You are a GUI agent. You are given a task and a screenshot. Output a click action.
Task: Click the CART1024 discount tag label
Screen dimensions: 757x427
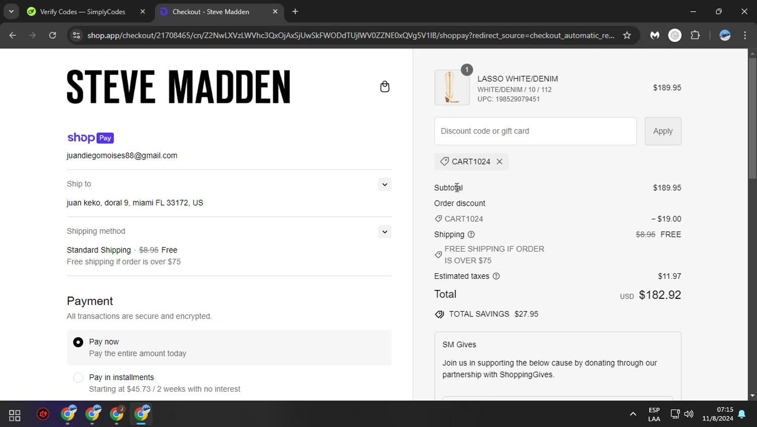[471, 161]
